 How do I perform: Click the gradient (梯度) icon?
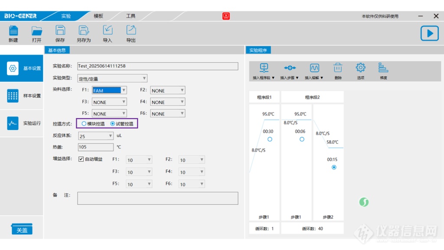point(383,68)
